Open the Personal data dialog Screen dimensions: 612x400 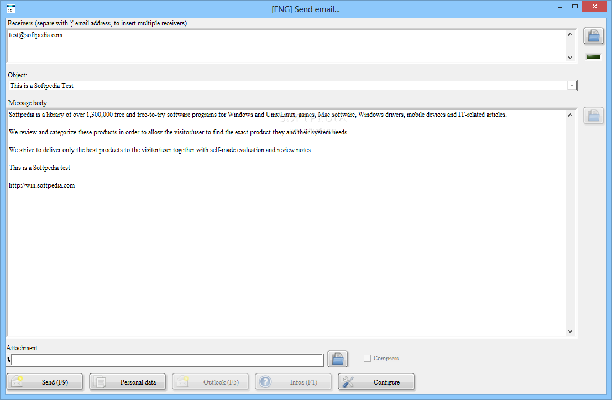[x=128, y=382]
